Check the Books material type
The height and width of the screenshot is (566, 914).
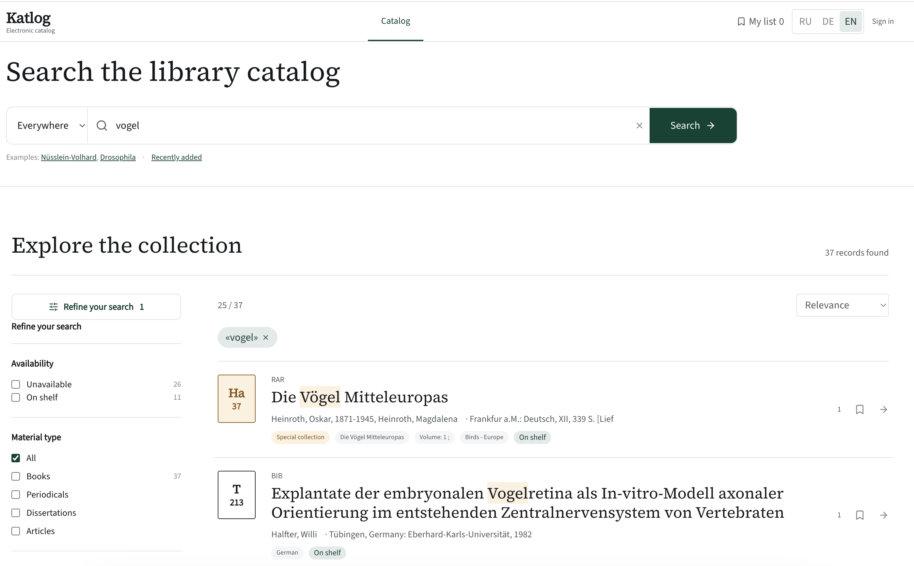point(16,477)
